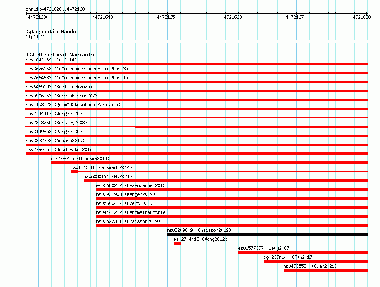Click dgv237n140 (Fan2017) label
The height and width of the screenshot is (287, 380).
coord(289,257)
